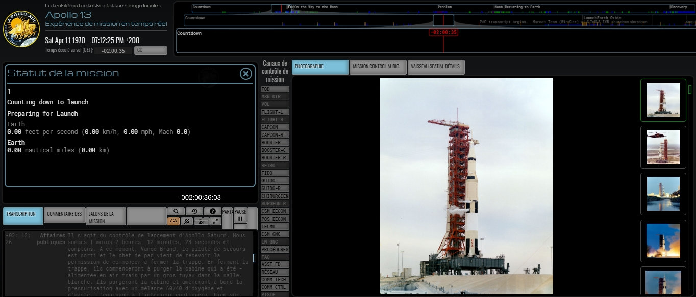Select the Jalons de la mission tab

106,218
